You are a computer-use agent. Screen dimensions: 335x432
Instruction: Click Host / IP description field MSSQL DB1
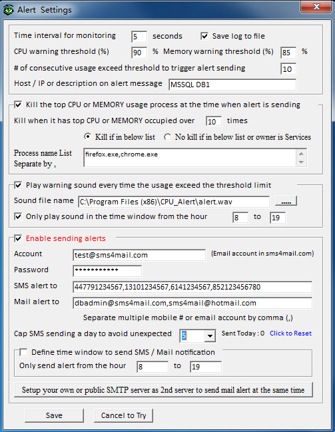coord(232,85)
